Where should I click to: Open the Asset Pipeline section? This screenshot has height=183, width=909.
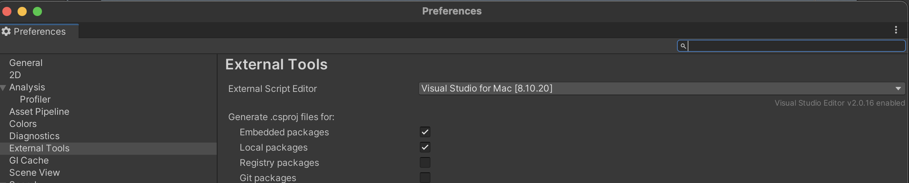[39, 112]
